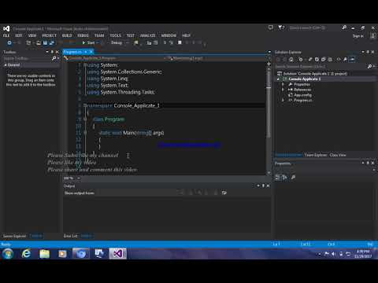Open the VIEW menu

point(32,35)
